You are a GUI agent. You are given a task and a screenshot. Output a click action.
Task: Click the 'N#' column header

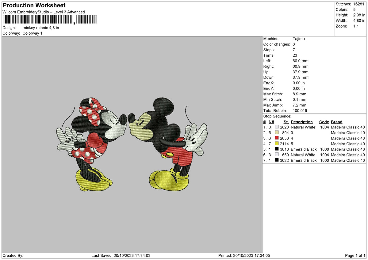coord(271,122)
